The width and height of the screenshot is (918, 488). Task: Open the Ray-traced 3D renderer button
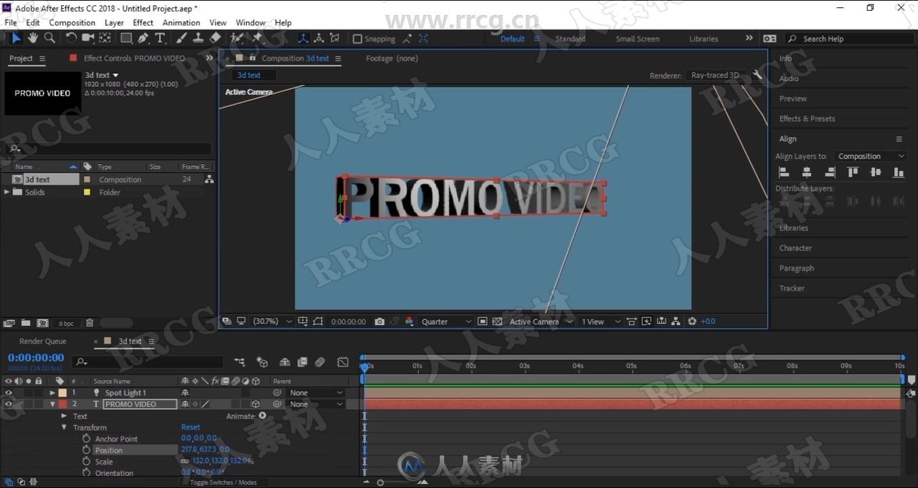pos(715,75)
